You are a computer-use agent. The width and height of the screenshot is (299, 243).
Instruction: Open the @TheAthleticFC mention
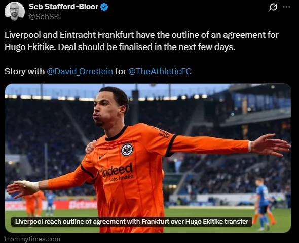pos(160,71)
